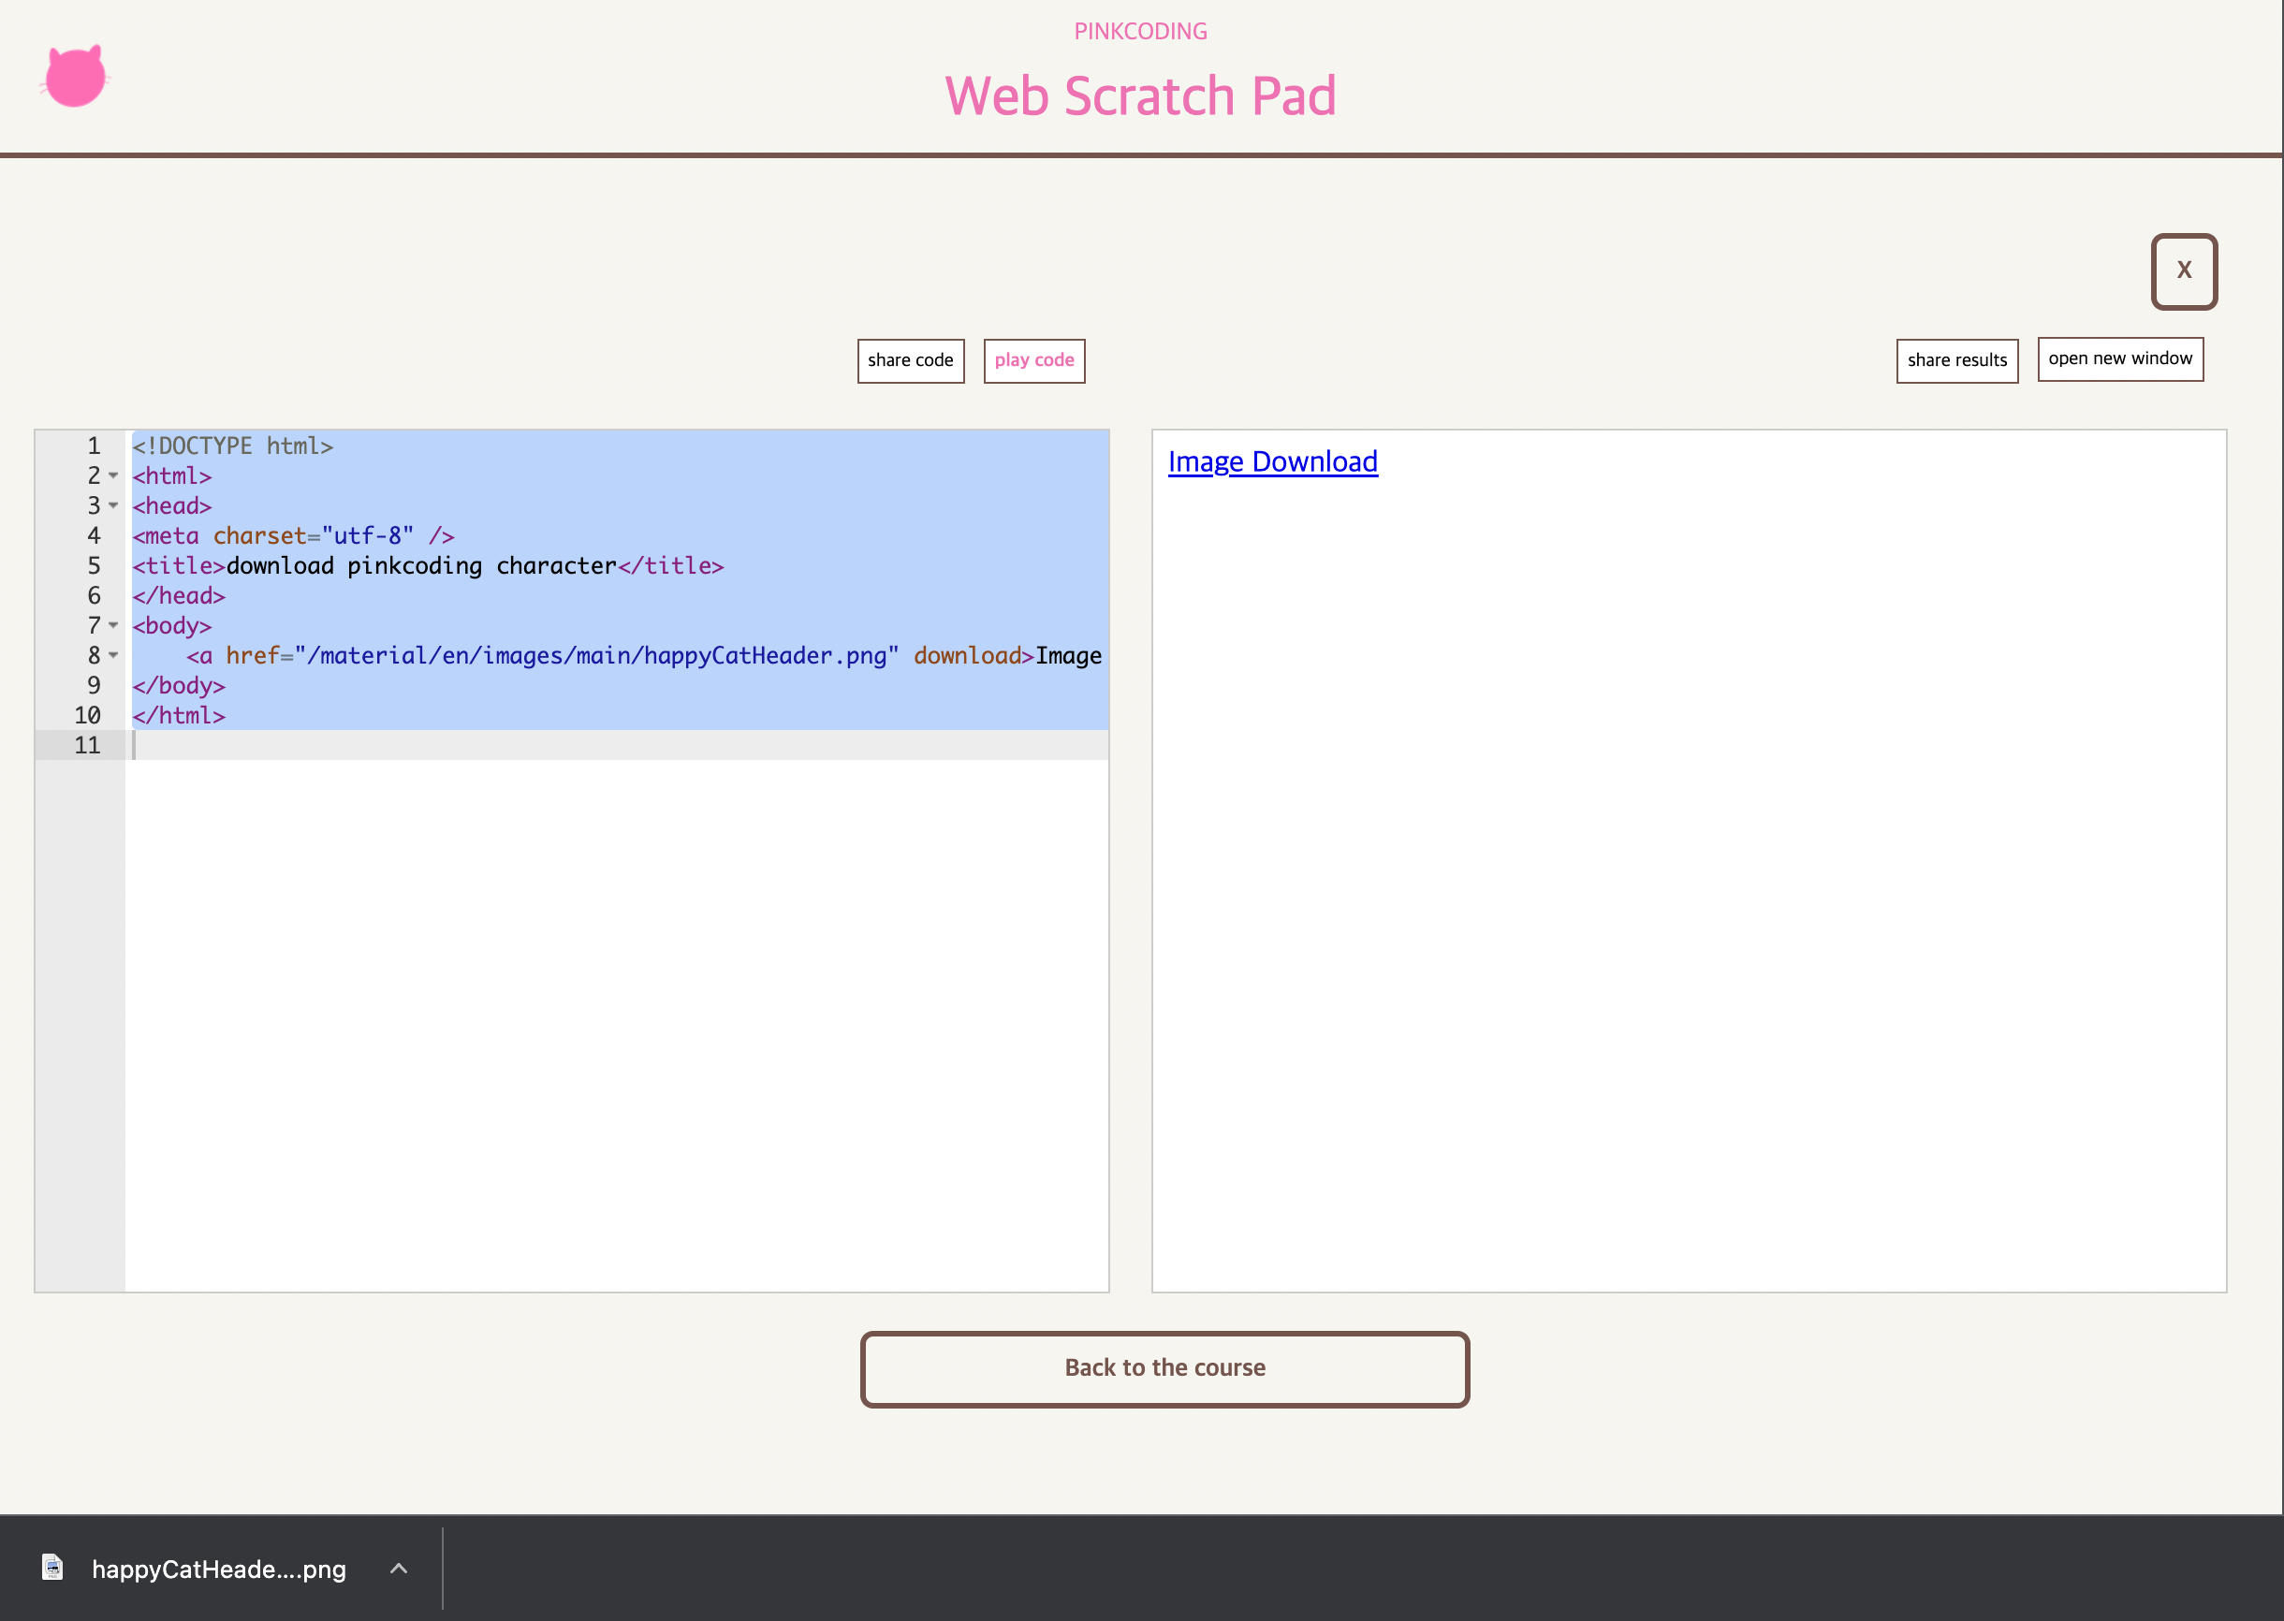Click the meta charset line
Viewport: 2284px width, 1621px height.
pos(294,536)
